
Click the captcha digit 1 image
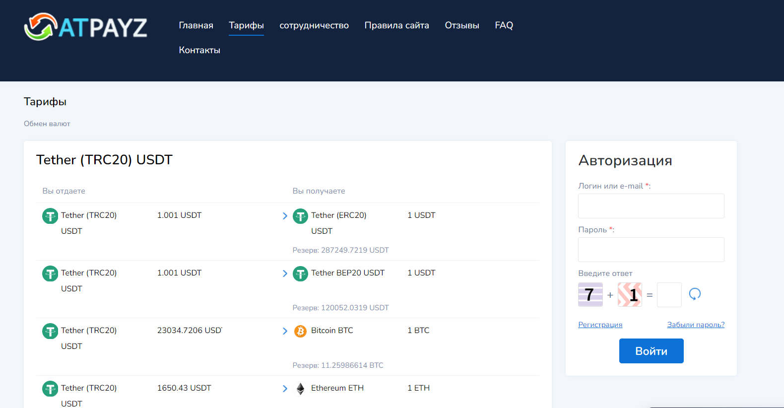pyautogui.click(x=630, y=295)
